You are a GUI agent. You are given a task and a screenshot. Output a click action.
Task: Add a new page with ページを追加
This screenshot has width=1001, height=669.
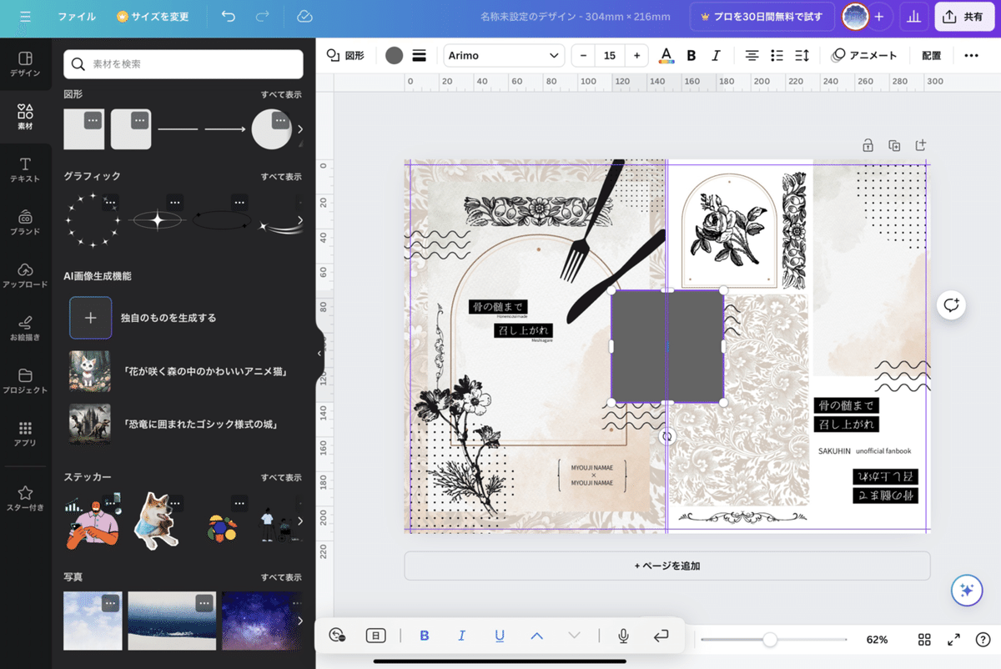(666, 566)
